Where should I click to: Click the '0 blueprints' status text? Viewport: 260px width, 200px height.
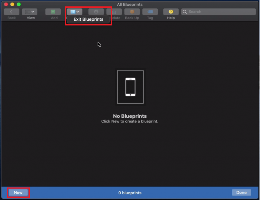pyautogui.click(x=130, y=193)
